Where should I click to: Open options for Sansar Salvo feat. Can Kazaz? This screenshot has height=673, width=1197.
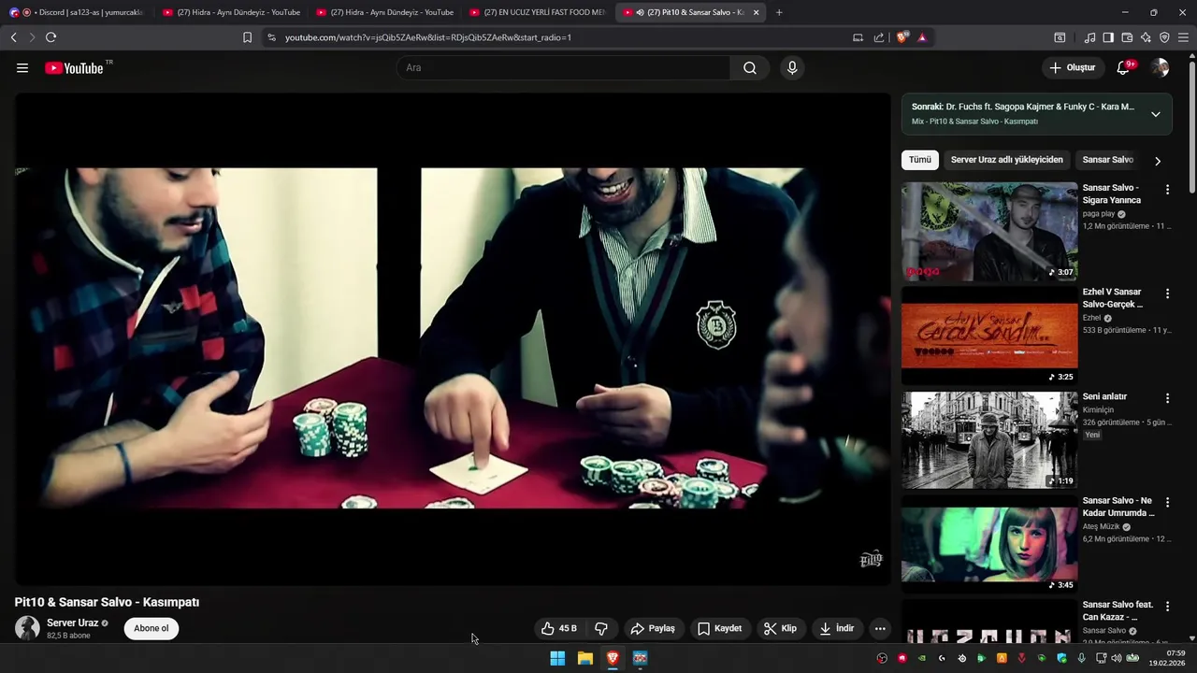click(x=1167, y=607)
